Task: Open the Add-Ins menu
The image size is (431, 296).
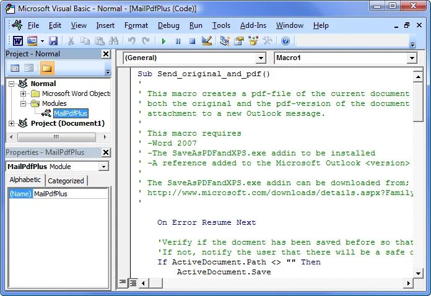Action: (253, 25)
